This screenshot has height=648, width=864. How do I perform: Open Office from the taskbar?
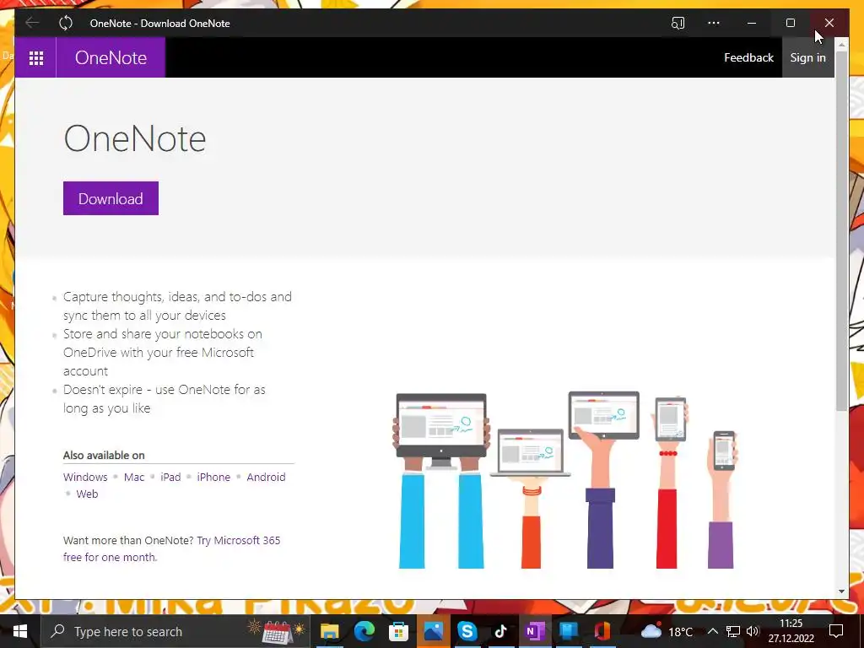602,631
